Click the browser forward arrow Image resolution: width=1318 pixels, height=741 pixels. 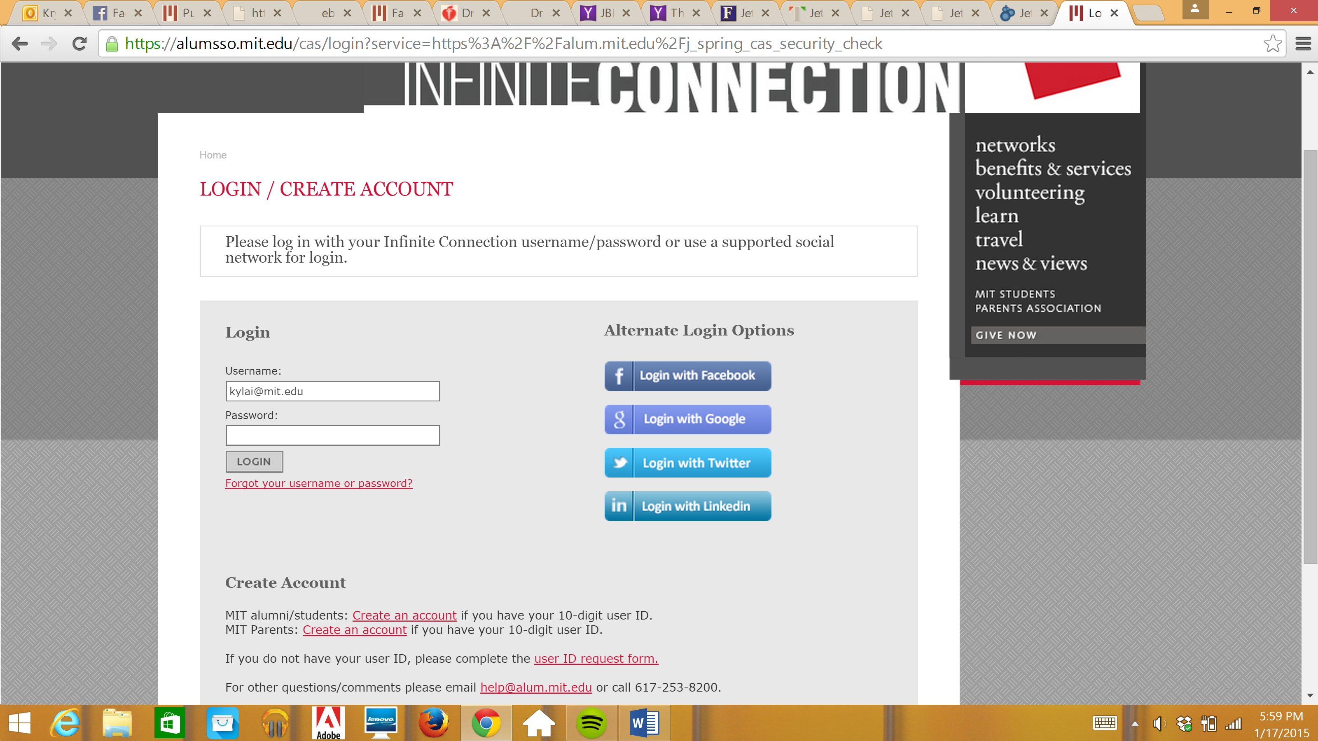49,44
